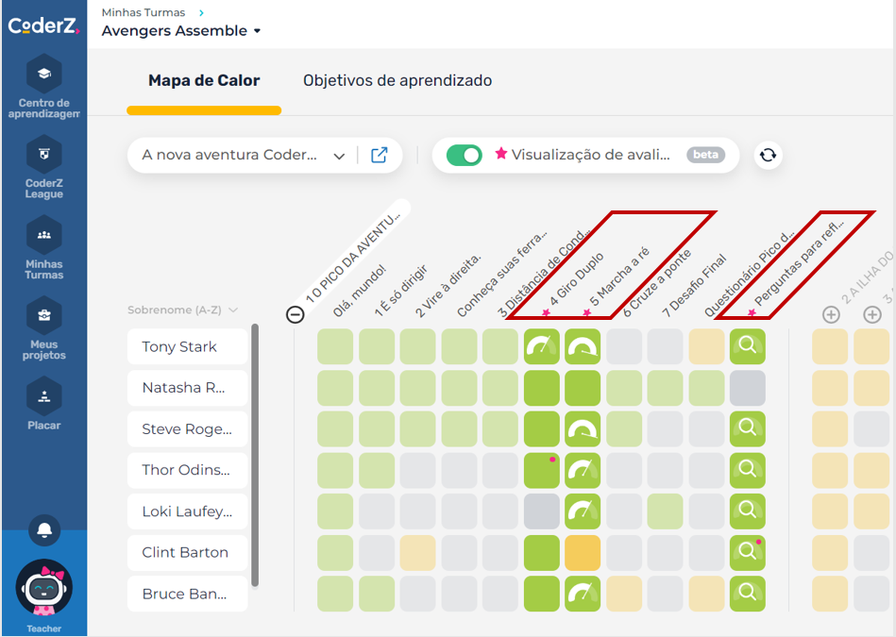The height and width of the screenshot is (637, 896).
Task: Go to Minhas Turmas sidebar icon
Action: click(x=43, y=247)
